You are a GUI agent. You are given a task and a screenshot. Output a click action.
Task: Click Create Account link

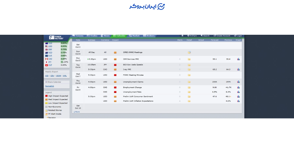[x=222, y=36]
